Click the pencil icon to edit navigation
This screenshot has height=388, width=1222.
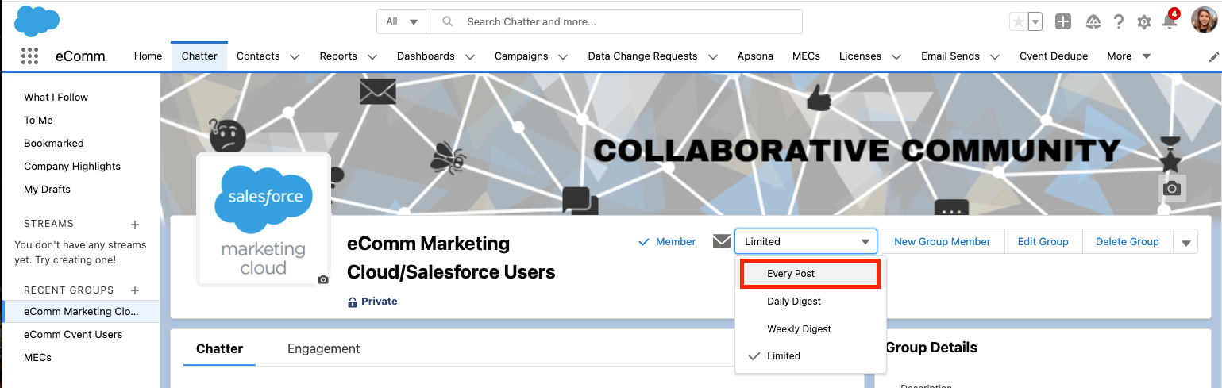coord(1213,56)
